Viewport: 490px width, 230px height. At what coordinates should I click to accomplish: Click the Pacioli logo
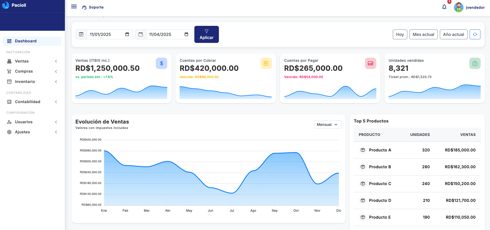(6, 5)
